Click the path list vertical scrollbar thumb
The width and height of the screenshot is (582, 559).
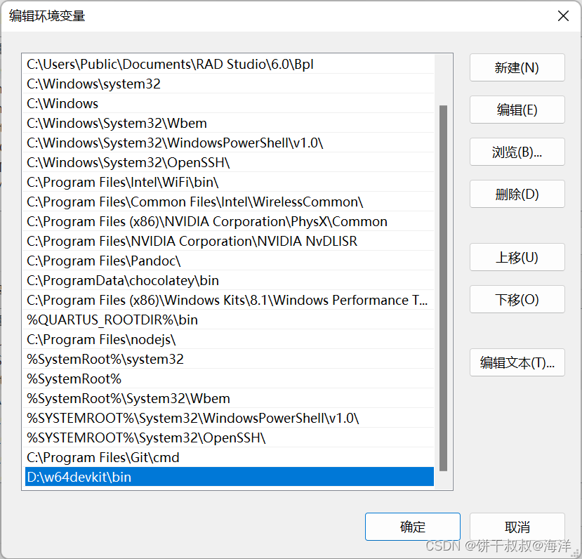point(443,288)
